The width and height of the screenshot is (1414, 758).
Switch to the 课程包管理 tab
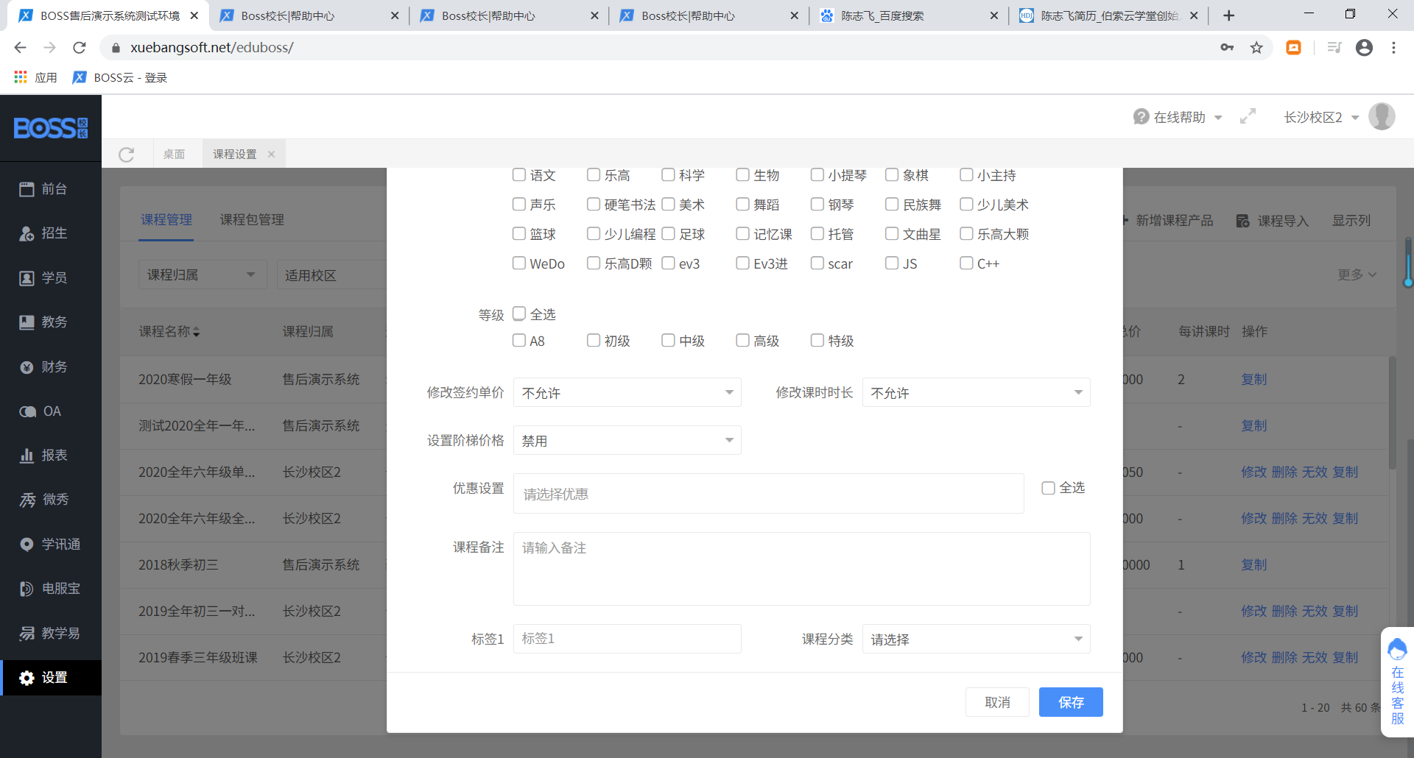(252, 219)
